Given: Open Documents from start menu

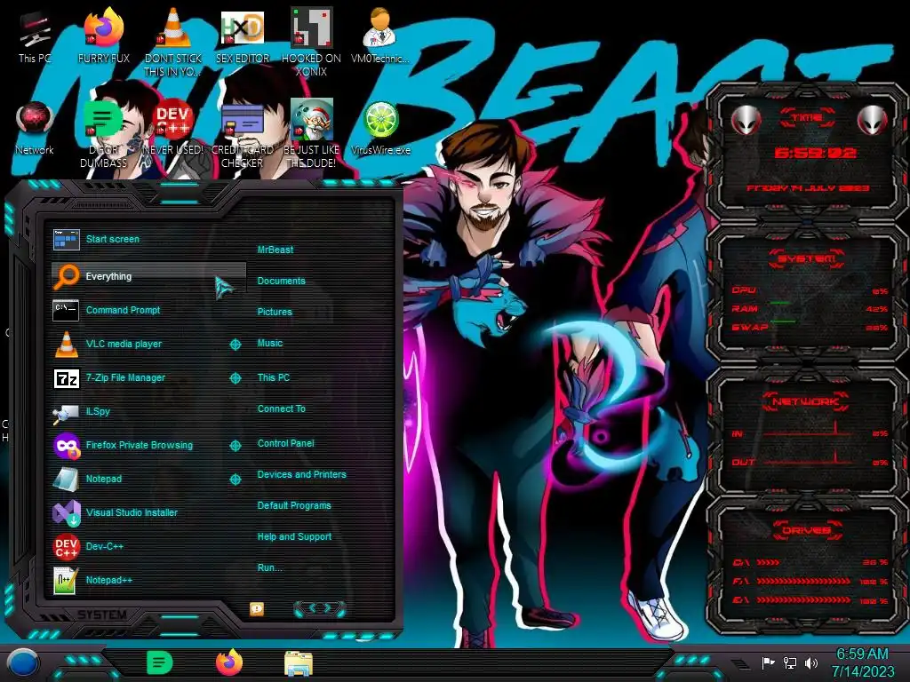Looking at the screenshot, I should coord(281,281).
